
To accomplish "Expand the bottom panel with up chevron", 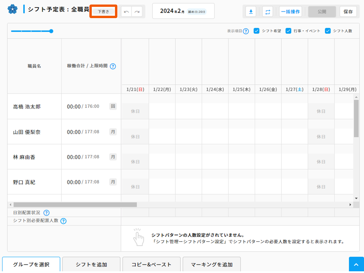I will pos(356,265).
